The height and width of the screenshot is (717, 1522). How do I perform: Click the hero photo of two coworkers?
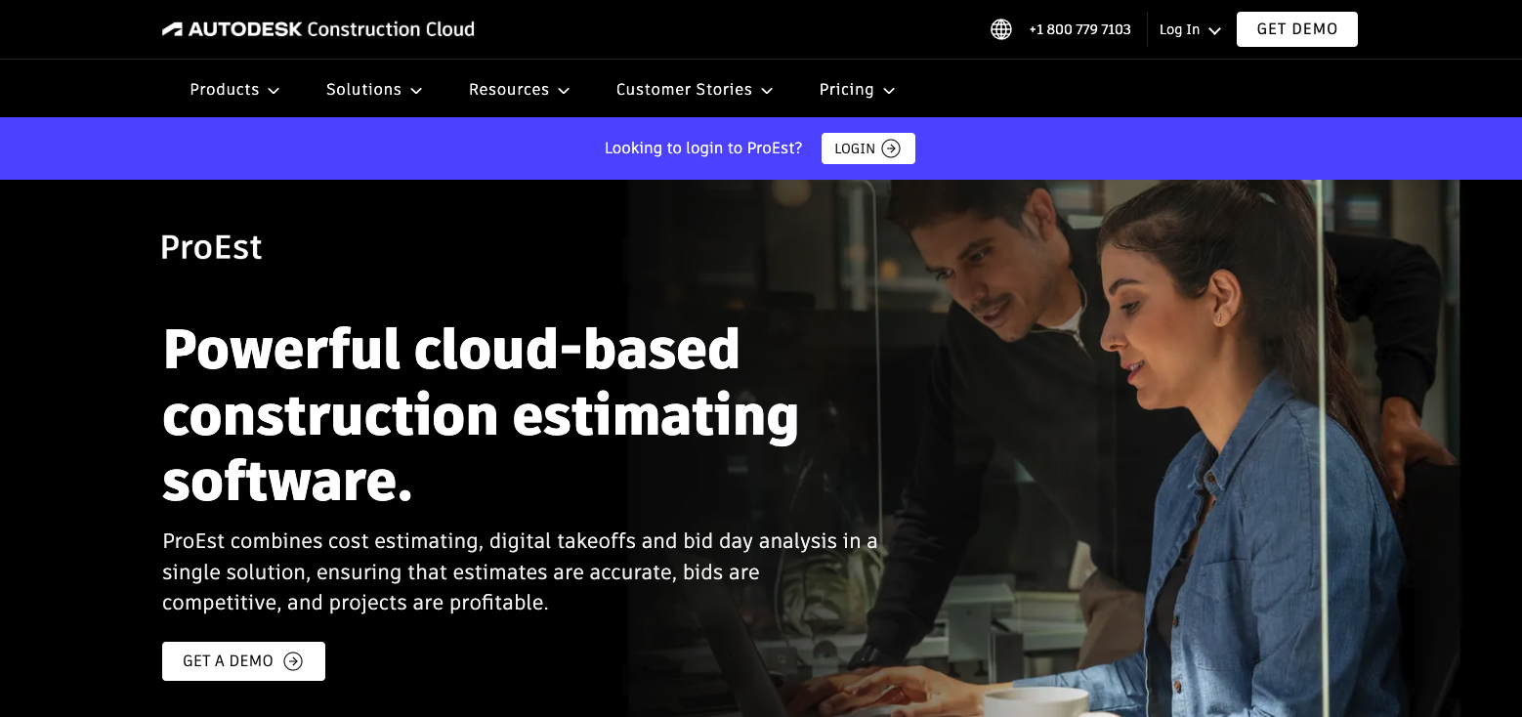(x=1123, y=440)
